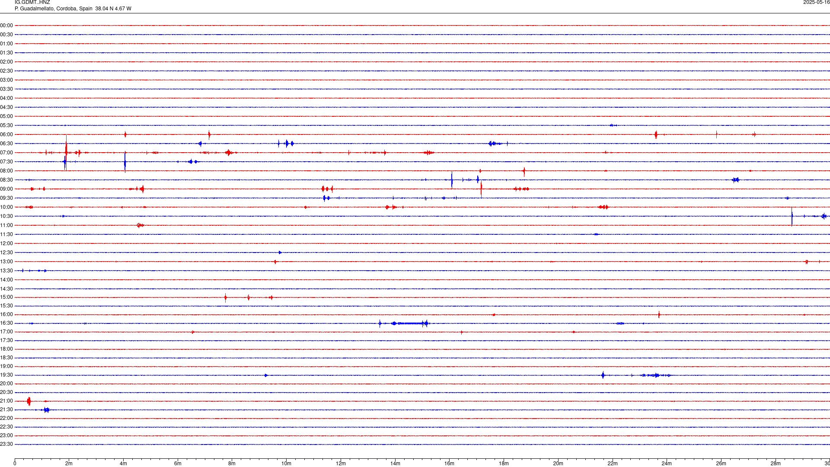Select the 21:30 trace time label
Image resolution: width=830 pixels, height=467 pixels.
point(6,409)
